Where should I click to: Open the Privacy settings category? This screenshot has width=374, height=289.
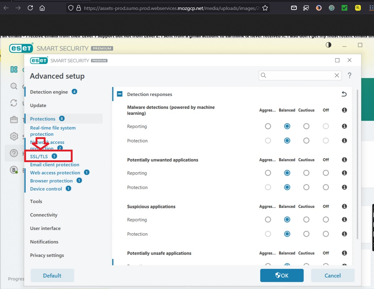pyautogui.click(x=47, y=255)
